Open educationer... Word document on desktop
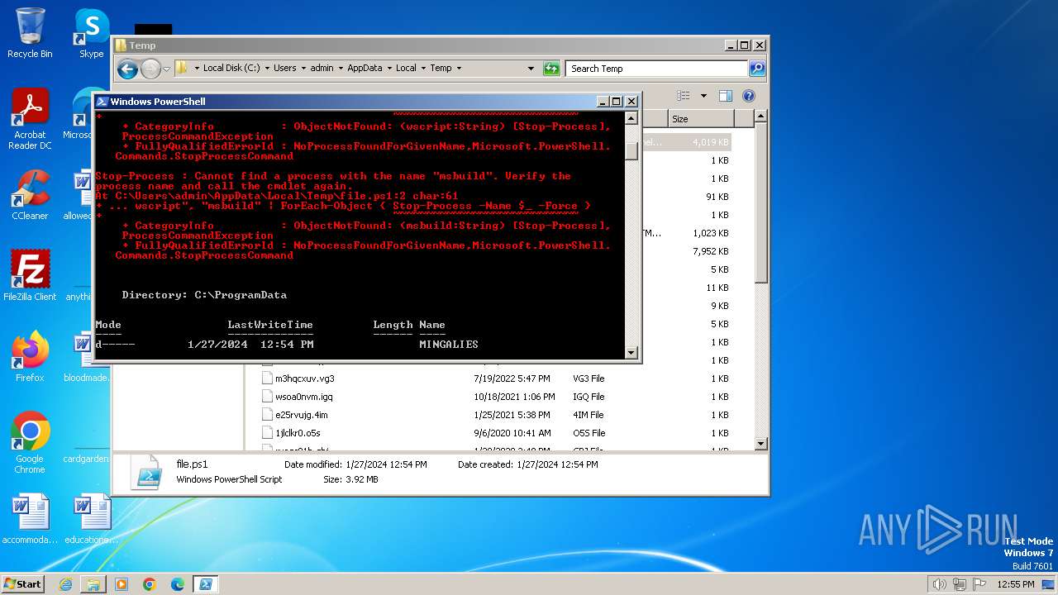1058x595 pixels. click(91, 520)
